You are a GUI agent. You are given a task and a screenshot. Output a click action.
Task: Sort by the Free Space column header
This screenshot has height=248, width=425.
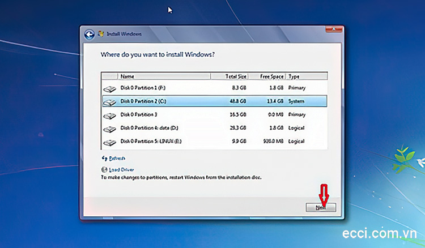tap(267, 76)
